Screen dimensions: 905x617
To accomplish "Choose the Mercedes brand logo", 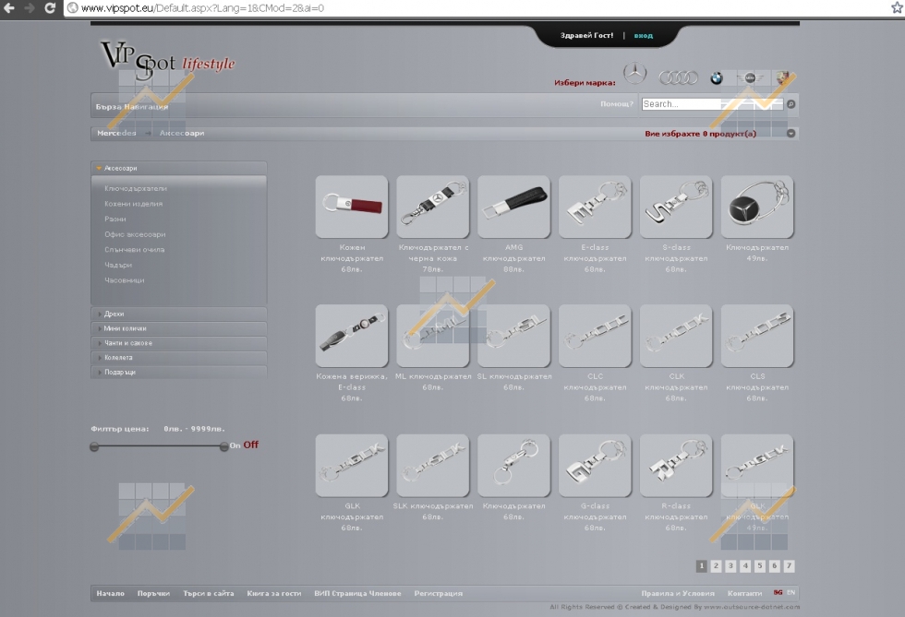I will coord(635,74).
